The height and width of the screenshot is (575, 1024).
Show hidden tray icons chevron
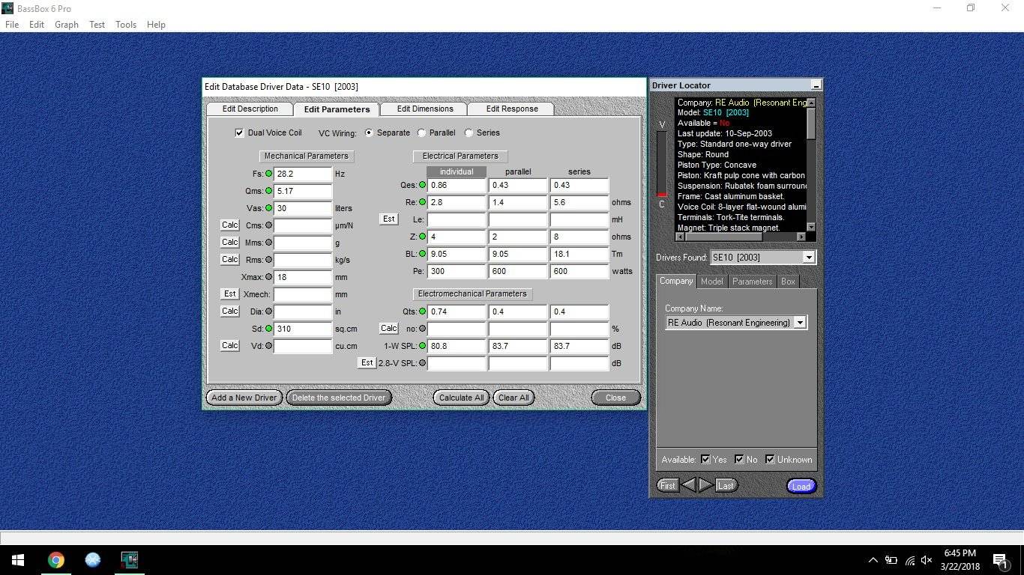pyautogui.click(x=873, y=560)
